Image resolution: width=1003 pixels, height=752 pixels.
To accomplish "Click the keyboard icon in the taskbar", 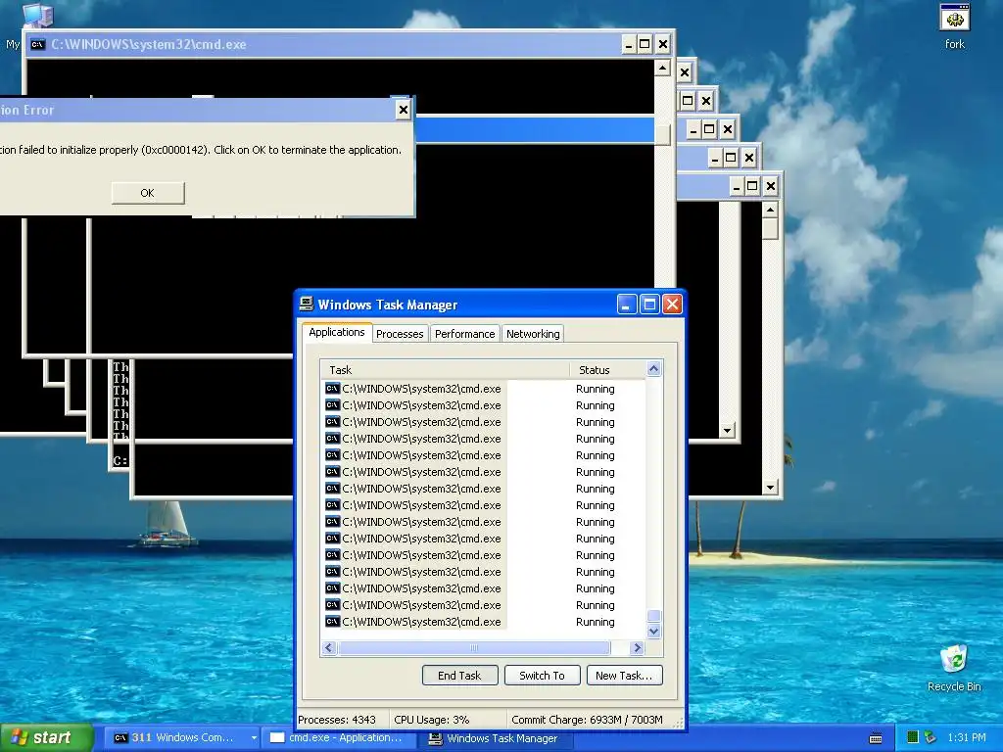I will 876,738.
